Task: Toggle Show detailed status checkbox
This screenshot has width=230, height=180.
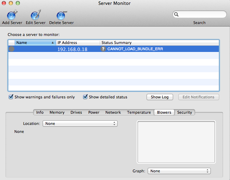Action: pyautogui.click(x=85, y=97)
